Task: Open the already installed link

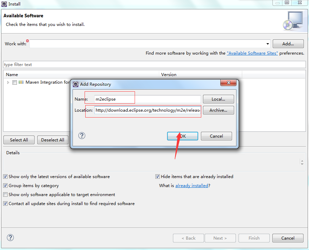Action: click(192, 185)
